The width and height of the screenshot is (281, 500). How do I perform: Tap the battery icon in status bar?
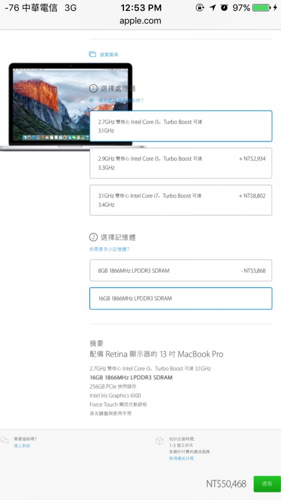click(x=261, y=8)
